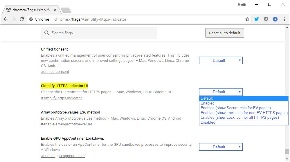
Task: Click the uBlock Origin shield icon
Action: pyautogui.click(x=266, y=19)
